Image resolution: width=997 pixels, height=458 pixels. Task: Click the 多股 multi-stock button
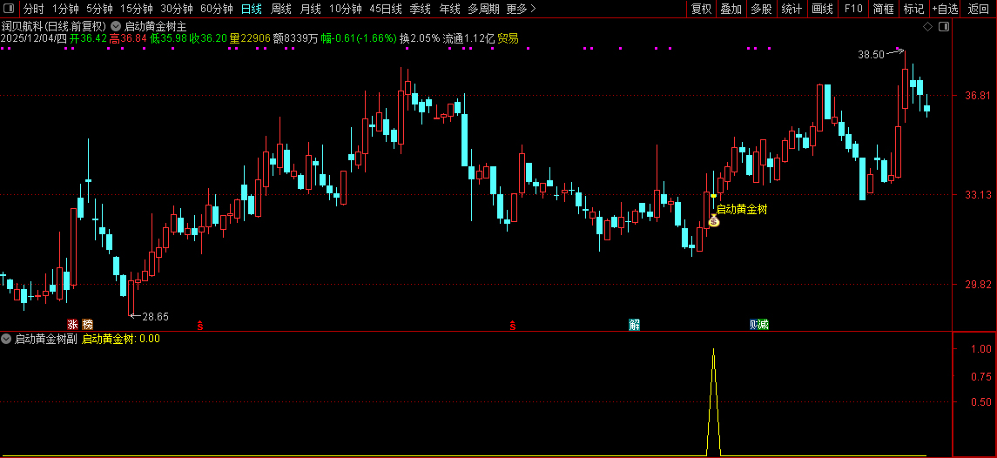(x=761, y=9)
